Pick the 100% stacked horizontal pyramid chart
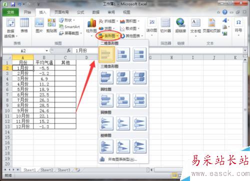Viewport: 250px width, 181px height. pyautogui.click(x=139, y=146)
